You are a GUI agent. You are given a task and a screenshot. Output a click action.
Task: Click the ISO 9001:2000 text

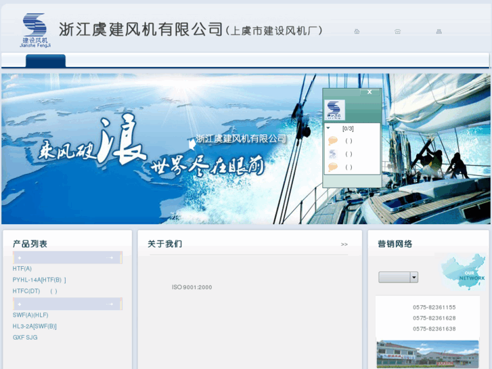tap(192, 287)
